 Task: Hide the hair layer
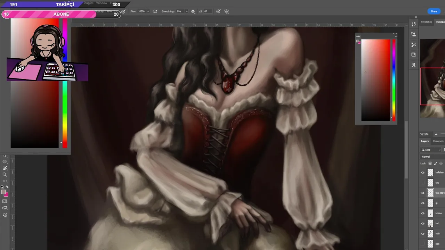pos(423,234)
